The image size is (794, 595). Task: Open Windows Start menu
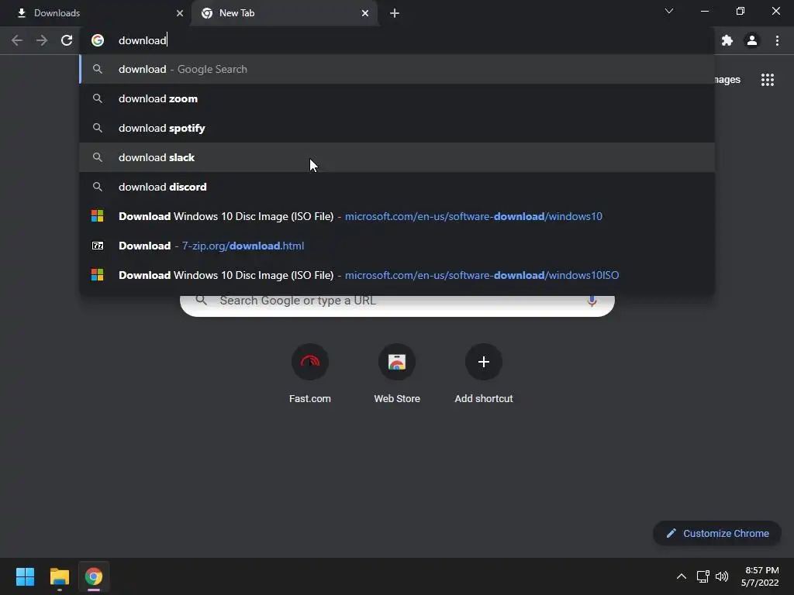pyautogui.click(x=25, y=576)
